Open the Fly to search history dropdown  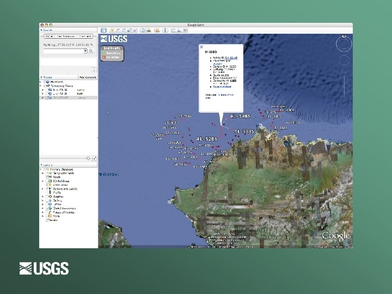click(85, 51)
